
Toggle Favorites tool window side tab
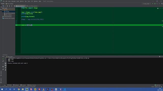pos(1,80)
